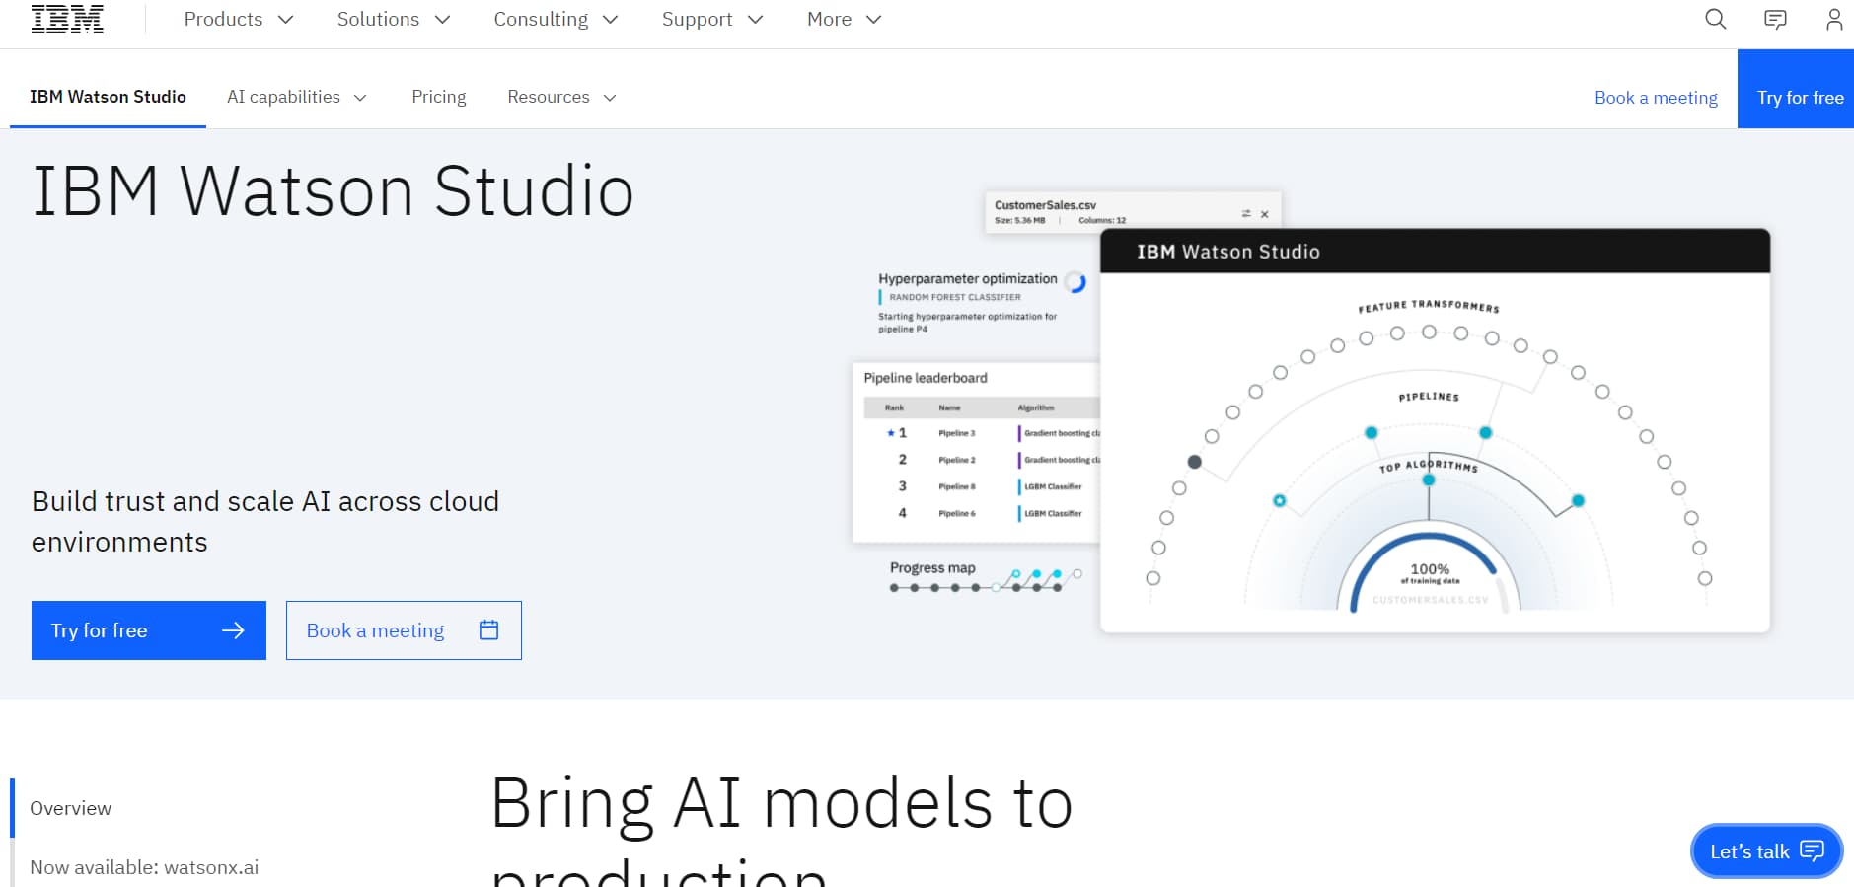The height and width of the screenshot is (887, 1854).
Task: Click the Let's talk chat button
Action: tap(1766, 850)
